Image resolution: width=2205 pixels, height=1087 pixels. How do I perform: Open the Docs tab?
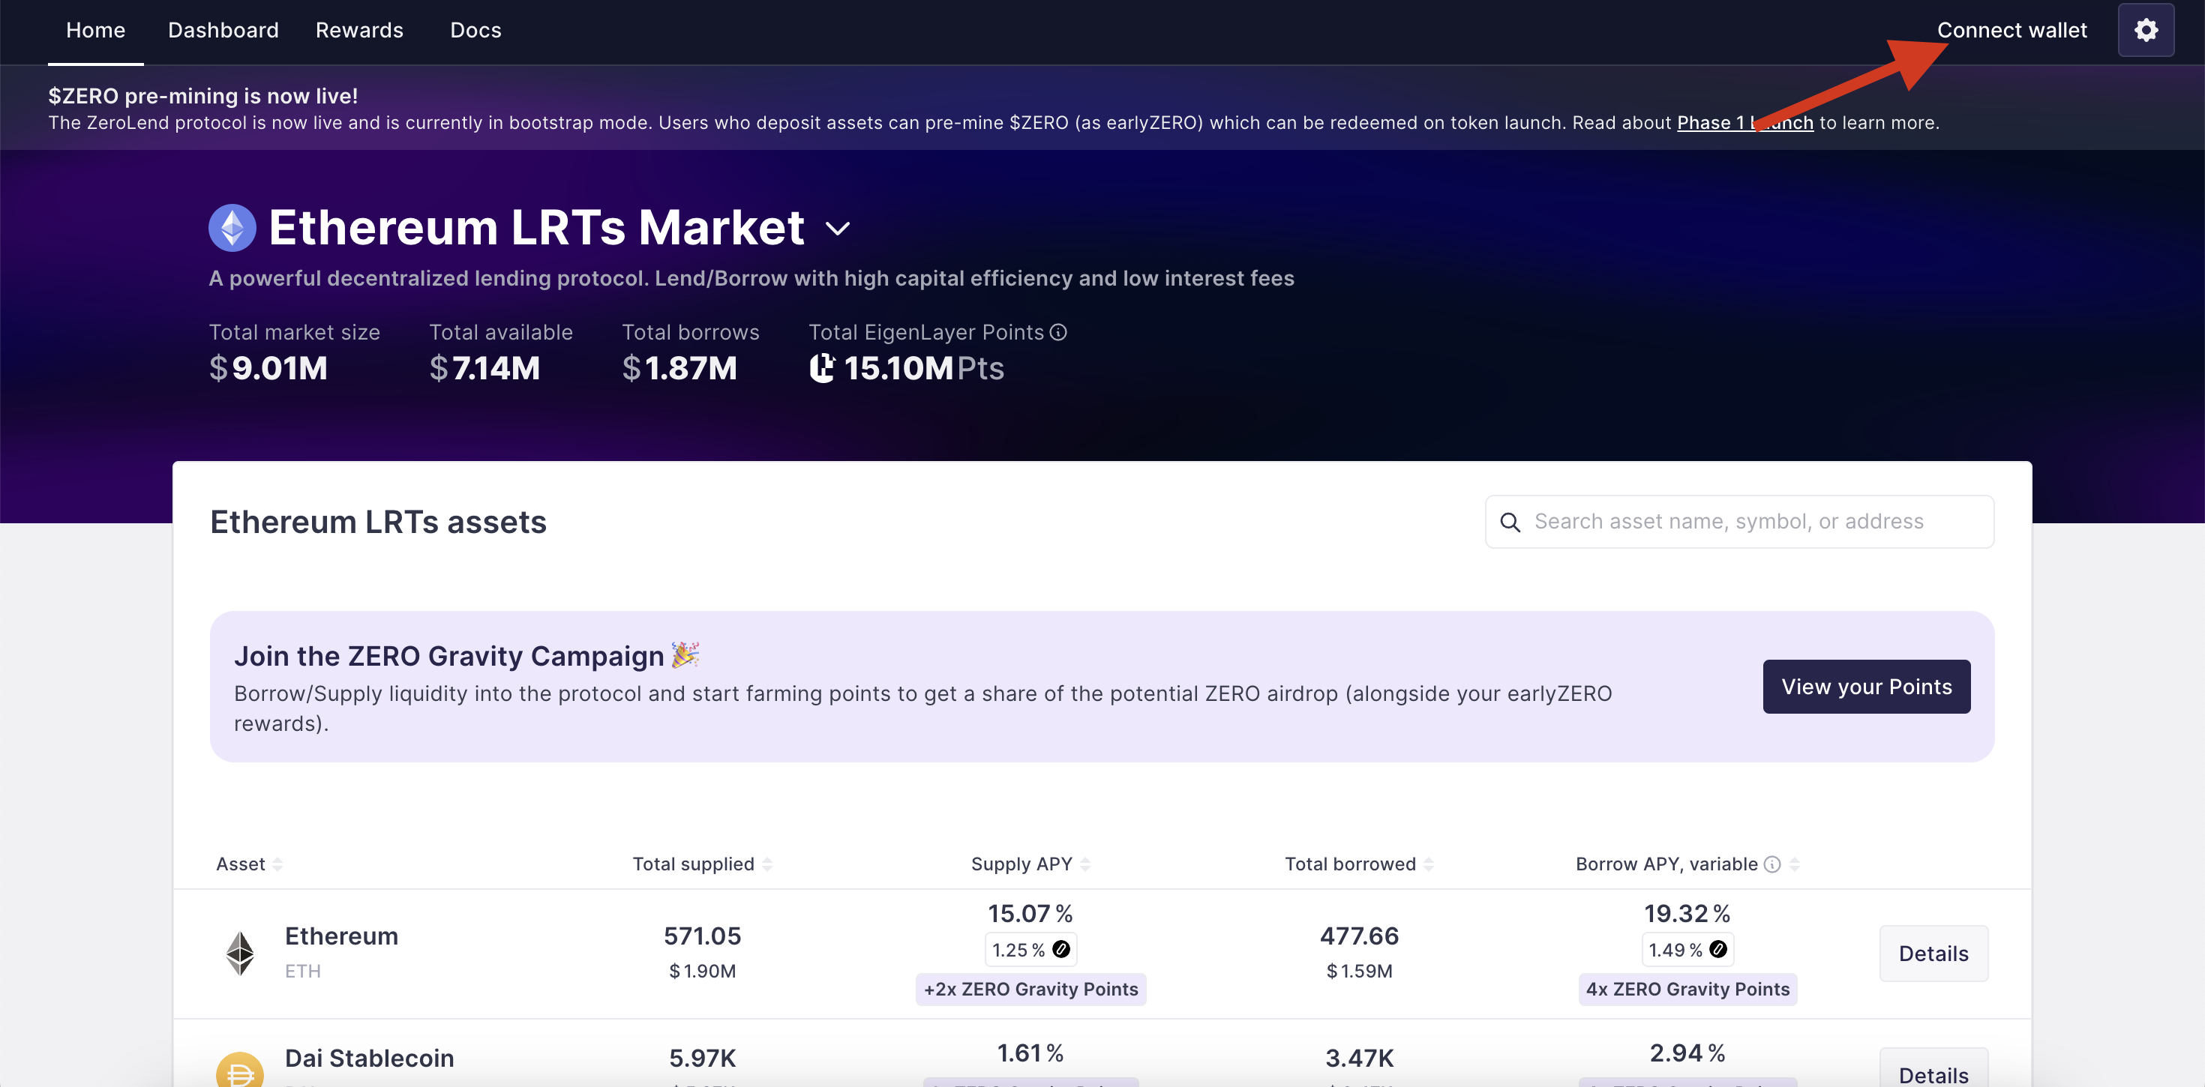(476, 30)
